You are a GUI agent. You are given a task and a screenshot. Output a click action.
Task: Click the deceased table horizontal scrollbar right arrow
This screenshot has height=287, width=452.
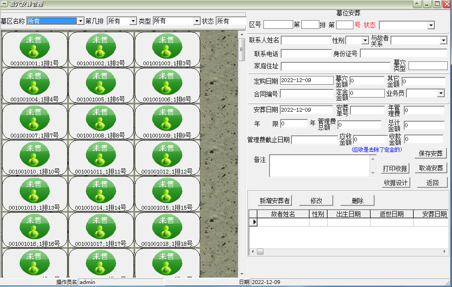(444, 252)
